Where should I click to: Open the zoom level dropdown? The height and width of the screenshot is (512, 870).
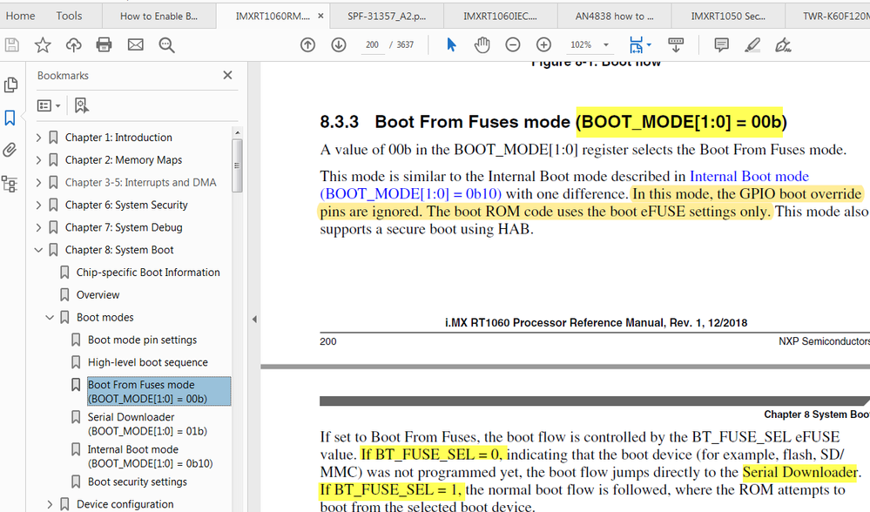coord(606,45)
